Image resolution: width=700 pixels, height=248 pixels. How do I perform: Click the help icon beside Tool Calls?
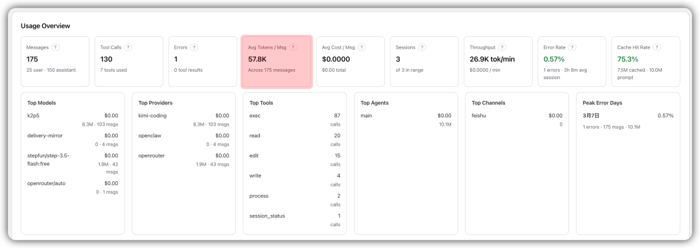coord(128,47)
